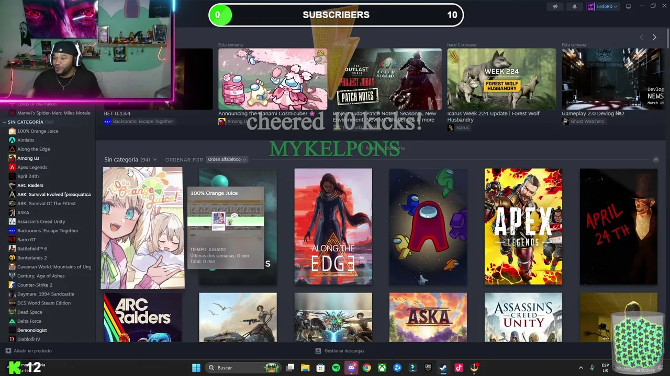Select Dead Space in the sidebar
Image resolution: width=670 pixels, height=376 pixels.
tap(30, 312)
